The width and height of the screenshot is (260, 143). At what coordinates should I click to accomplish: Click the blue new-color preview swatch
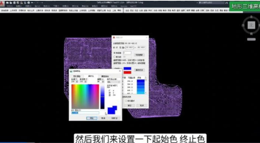[x=111, y=111]
